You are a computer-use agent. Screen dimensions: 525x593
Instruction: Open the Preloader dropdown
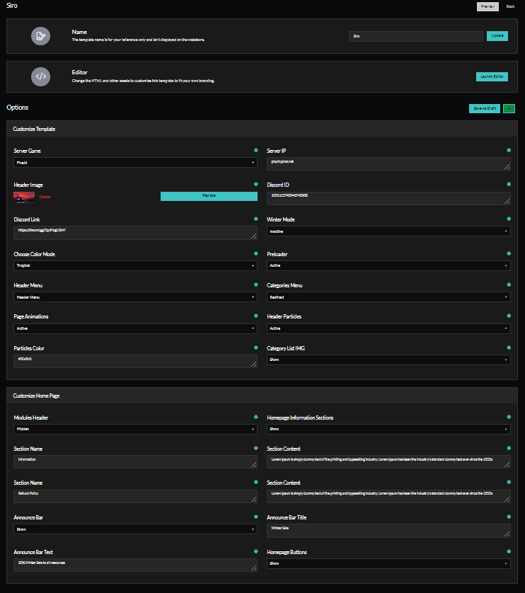(x=388, y=265)
